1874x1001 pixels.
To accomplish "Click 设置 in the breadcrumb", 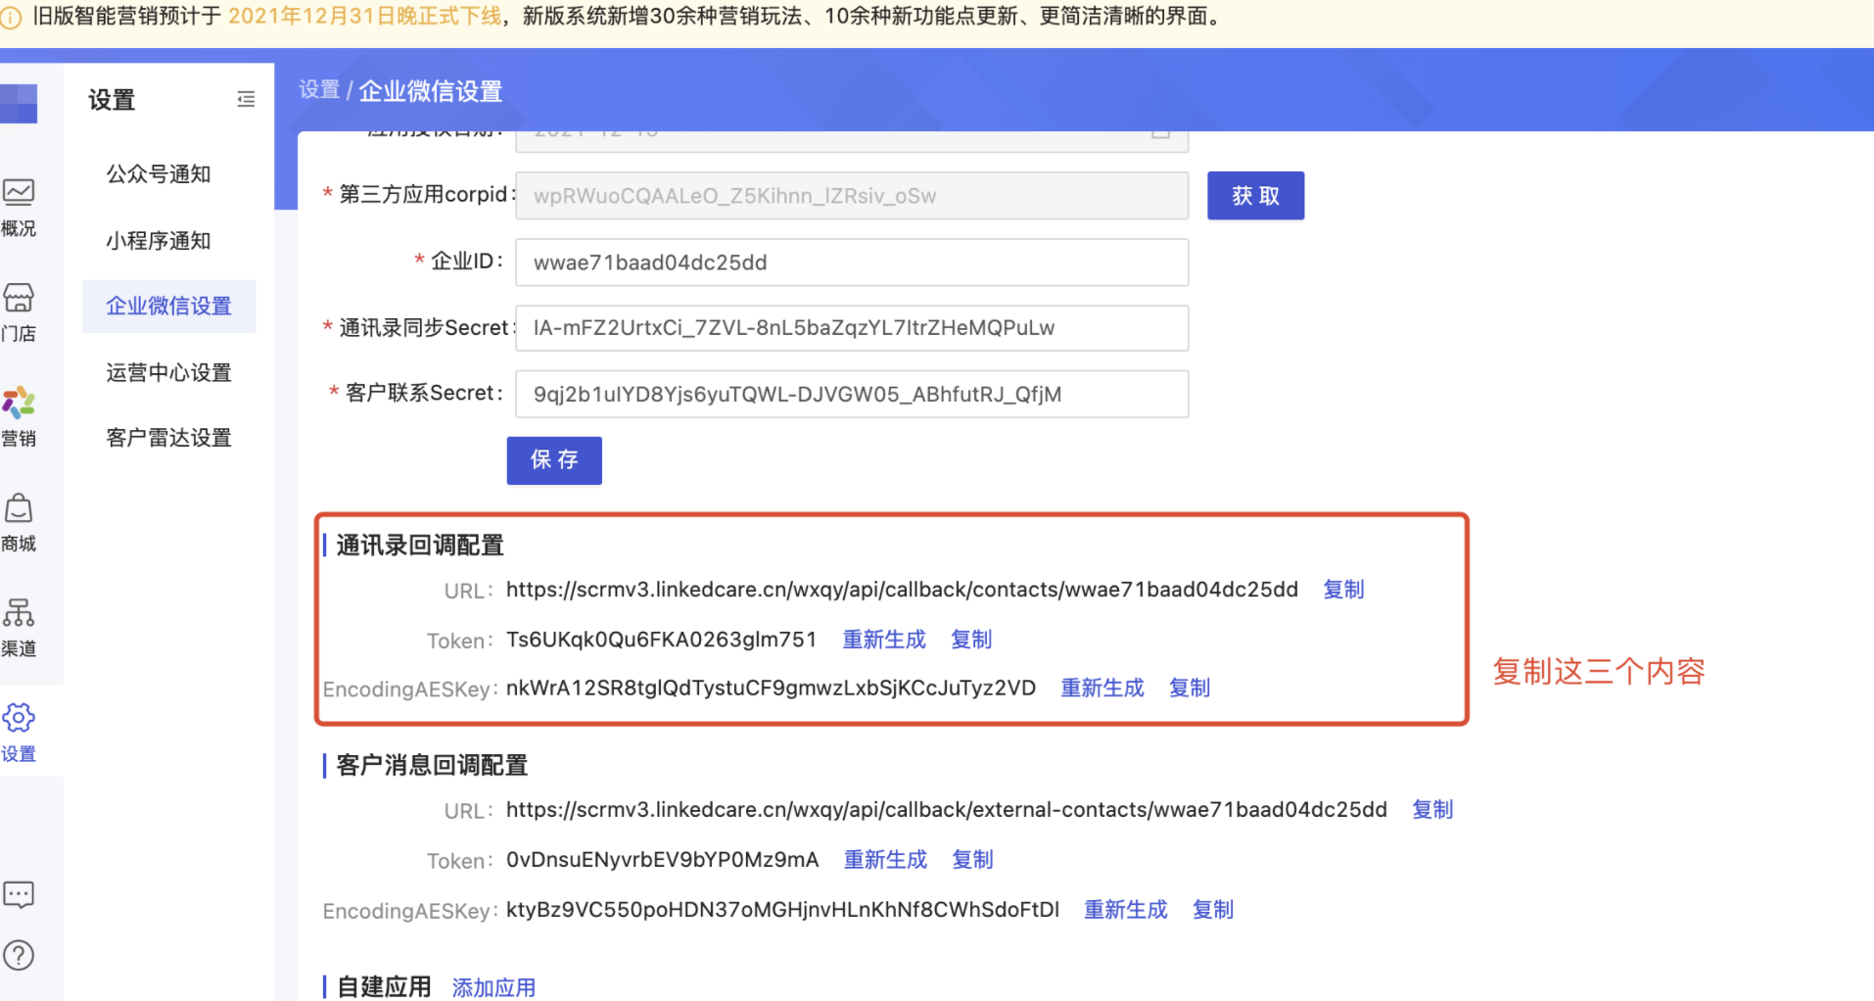I will (319, 90).
